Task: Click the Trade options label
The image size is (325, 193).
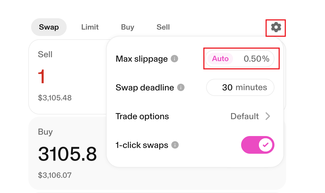Action: [x=142, y=116]
